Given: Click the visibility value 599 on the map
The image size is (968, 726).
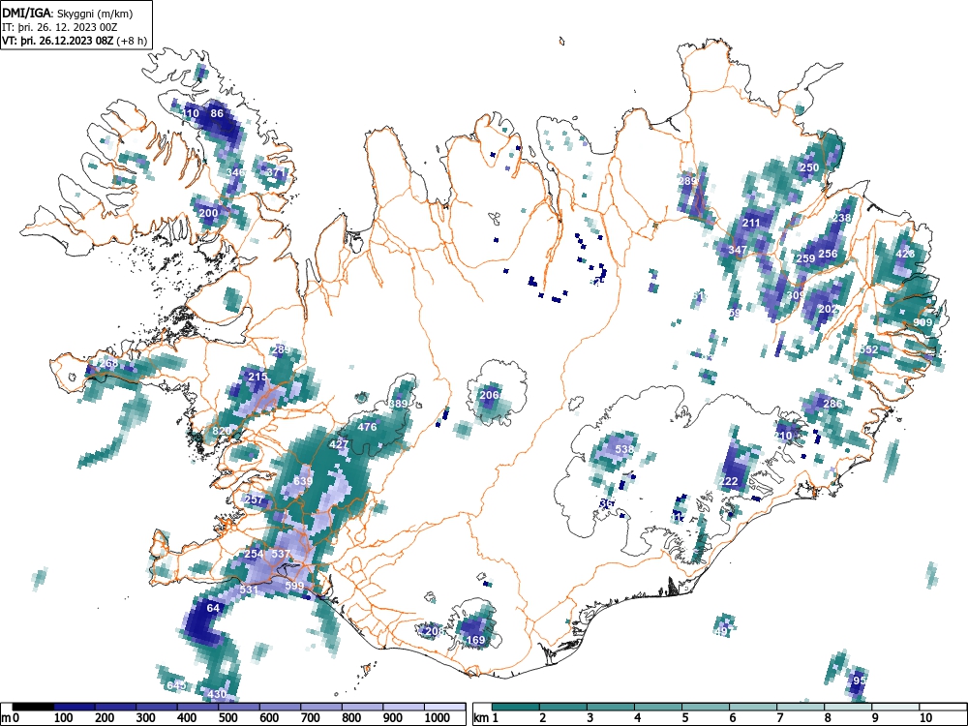Looking at the screenshot, I should 294,586.
